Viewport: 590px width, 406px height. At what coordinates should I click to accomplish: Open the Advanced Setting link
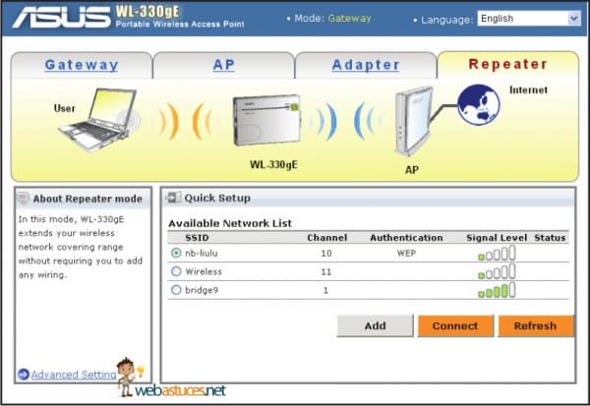tap(74, 375)
